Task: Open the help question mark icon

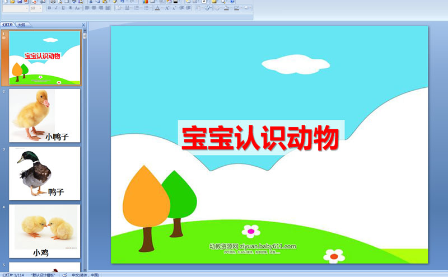Action: click(232, 2)
